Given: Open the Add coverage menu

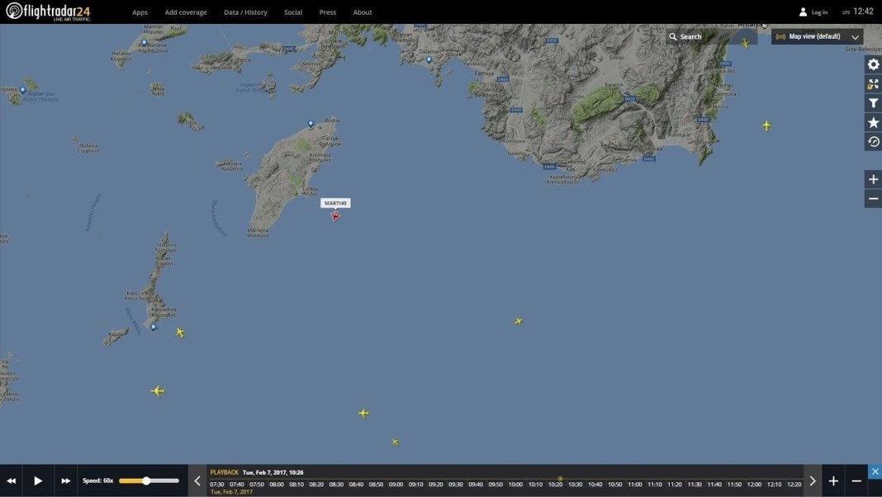Looking at the screenshot, I should 186,12.
